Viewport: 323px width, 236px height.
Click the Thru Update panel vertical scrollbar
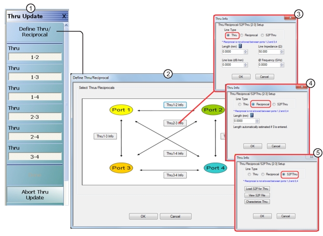(66, 104)
